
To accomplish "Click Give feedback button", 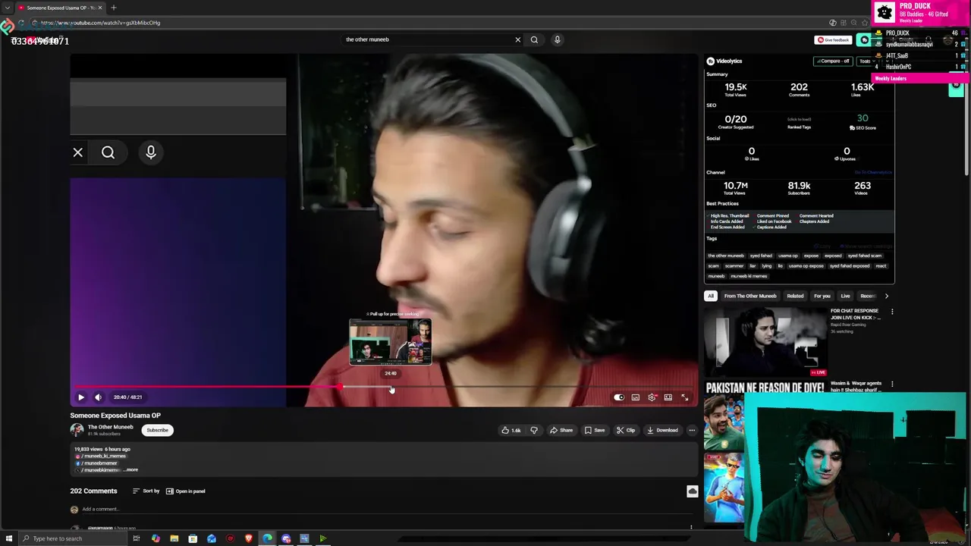I will tap(832, 40).
